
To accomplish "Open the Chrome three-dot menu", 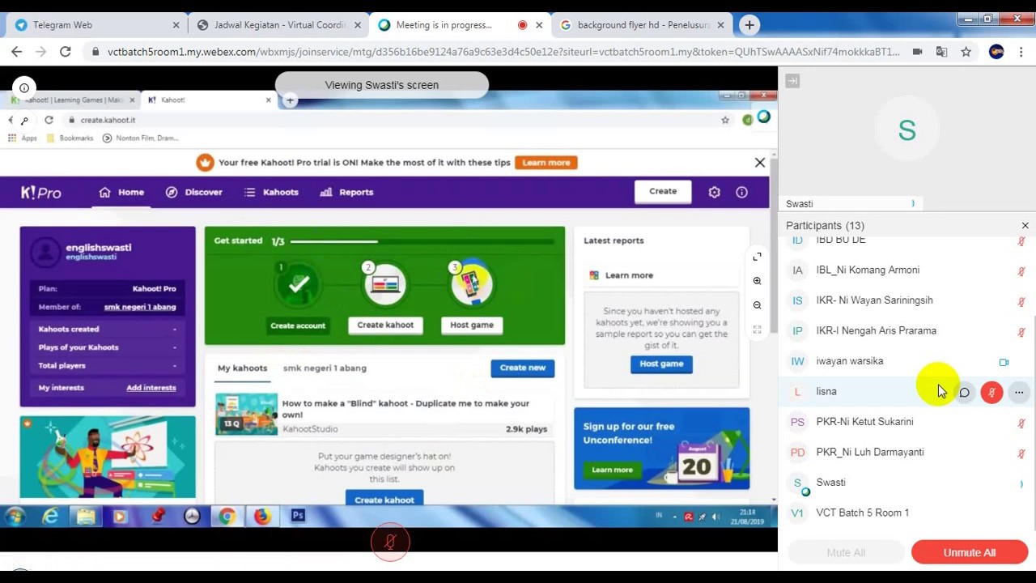I will tap(1021, 51).
